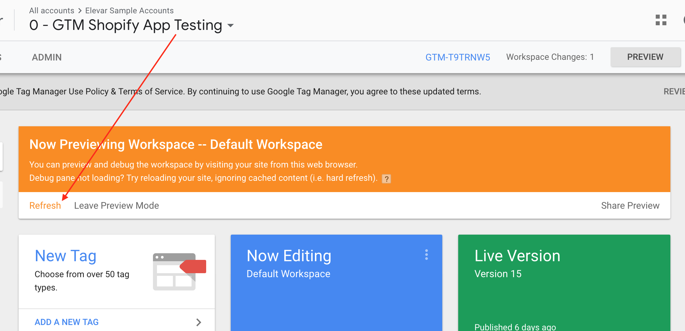Select the container name GTM Shopify App Testing
The width and height of the screenshot is (685, 331).
coord(126,25)
